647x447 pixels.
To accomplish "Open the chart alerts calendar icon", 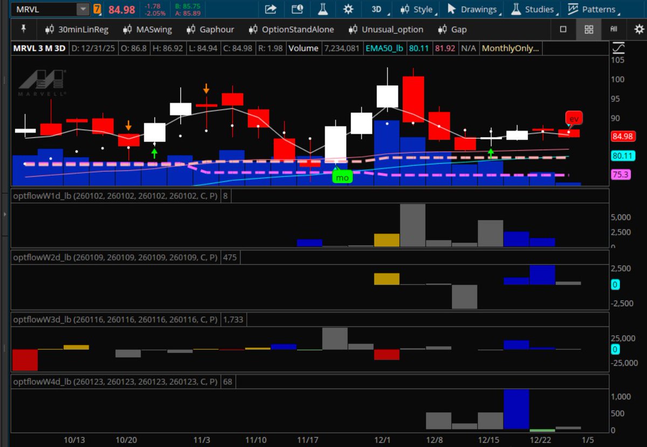I will tap(297, 9).
